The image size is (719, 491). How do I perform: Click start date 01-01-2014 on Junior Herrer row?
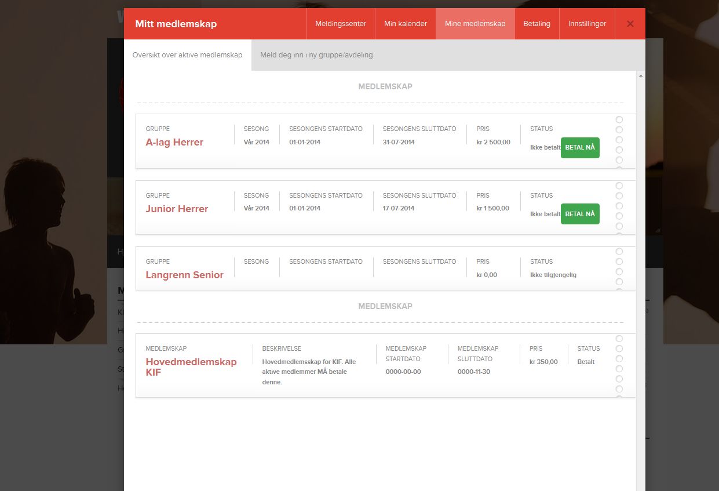click(305, 208)
